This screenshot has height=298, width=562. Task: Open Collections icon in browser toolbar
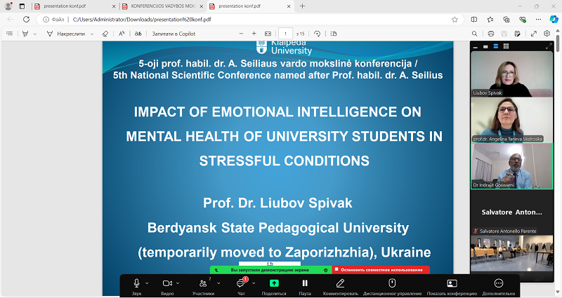click(506, 20)
